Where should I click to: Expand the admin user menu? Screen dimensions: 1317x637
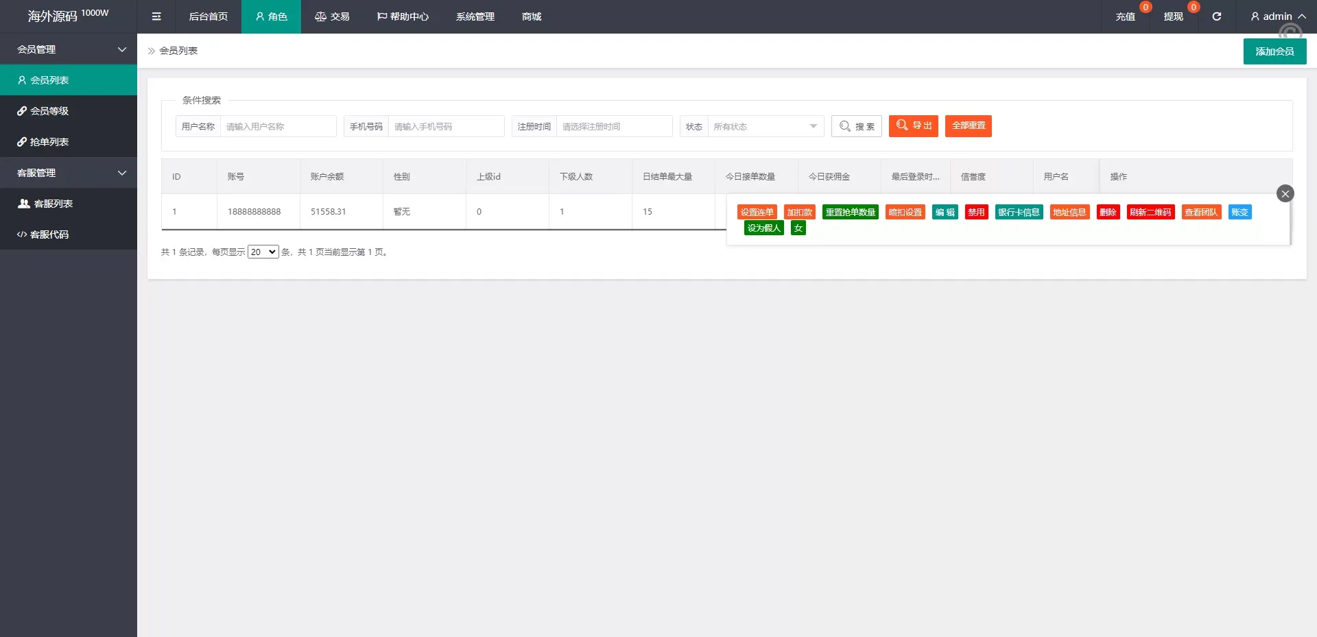coord(1277,16)
